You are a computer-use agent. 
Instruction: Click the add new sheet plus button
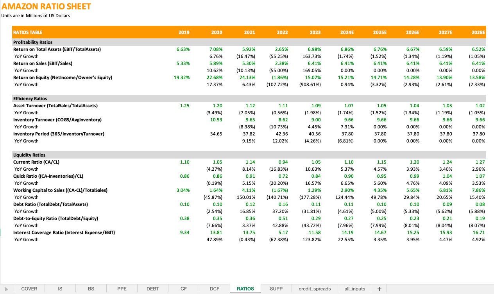tap(379, 289)
